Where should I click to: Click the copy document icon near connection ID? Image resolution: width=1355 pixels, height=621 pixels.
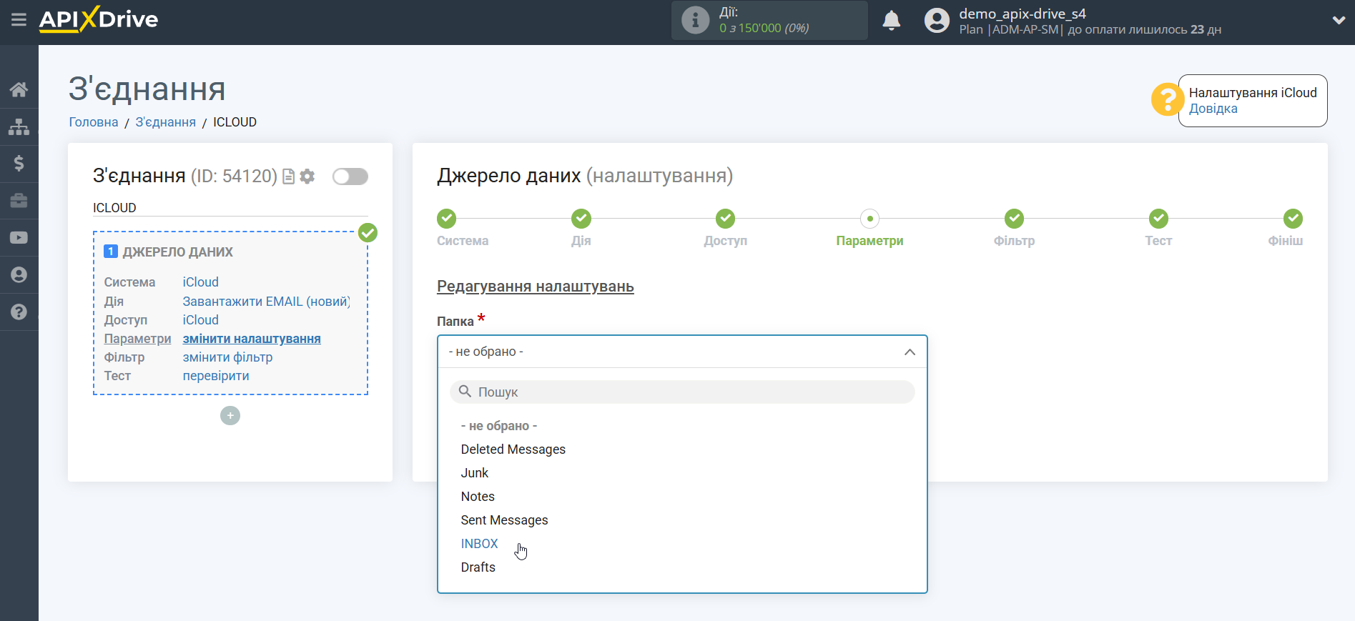click(x=289, y=177)
